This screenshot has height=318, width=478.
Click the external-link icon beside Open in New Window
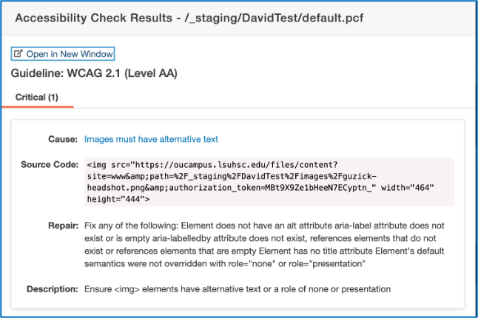click(18, 54)
